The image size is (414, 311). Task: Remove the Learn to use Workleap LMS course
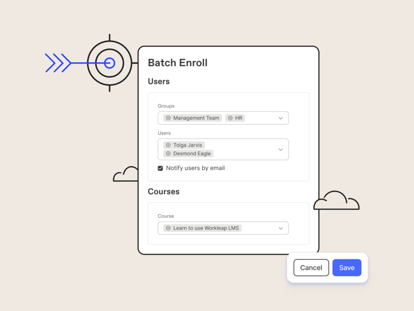(x=168, y=228)
